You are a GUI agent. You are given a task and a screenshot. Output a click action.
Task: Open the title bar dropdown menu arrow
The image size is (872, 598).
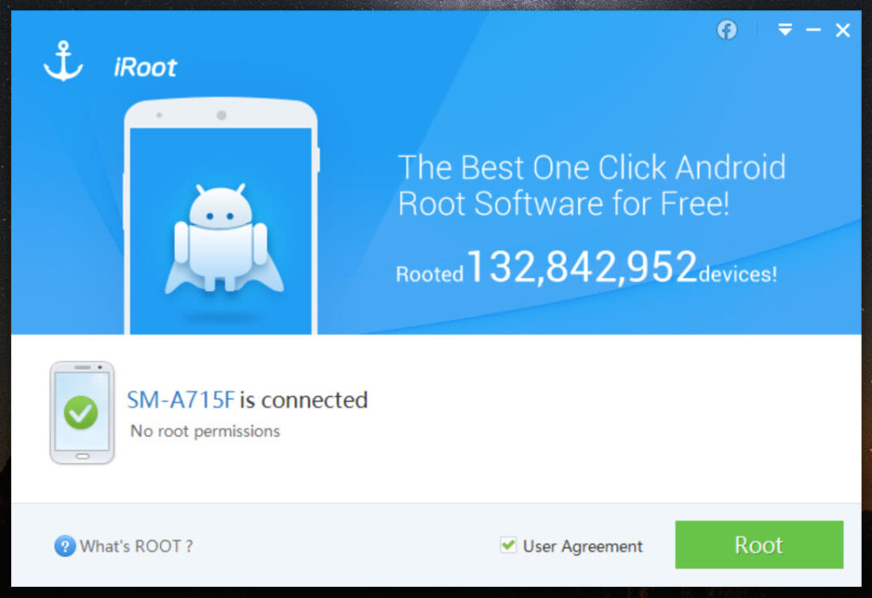coord(785,30)
